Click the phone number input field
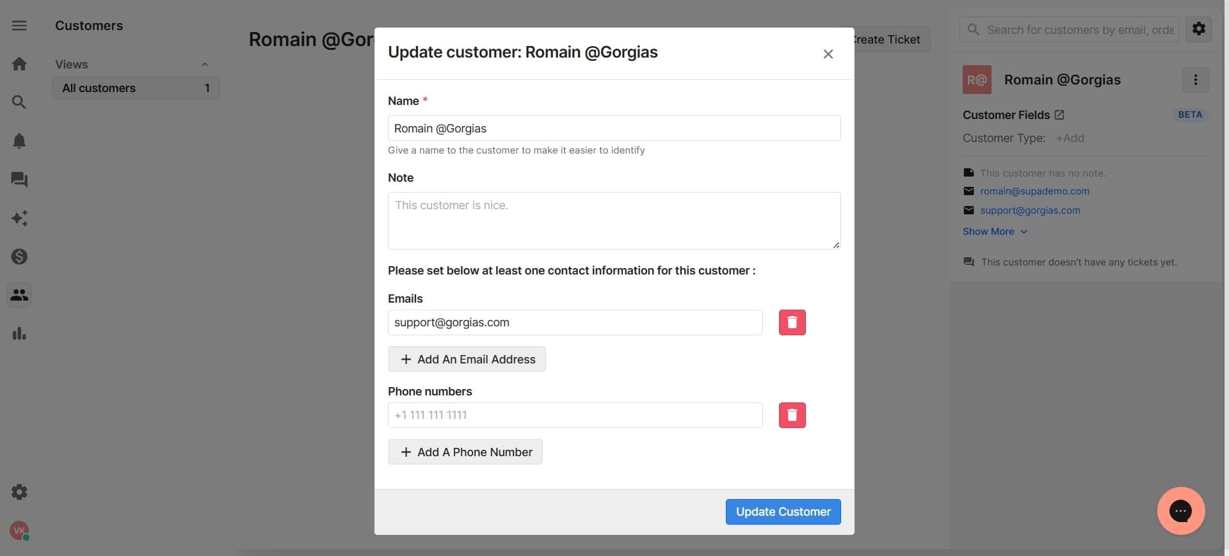Screen dimensions: 1229x556 tap(575, 415)
